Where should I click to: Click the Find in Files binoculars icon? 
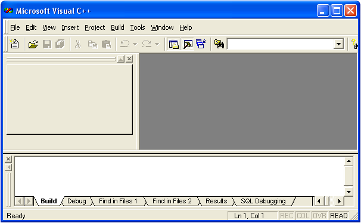pyautogui.click(x=219, y=44)
